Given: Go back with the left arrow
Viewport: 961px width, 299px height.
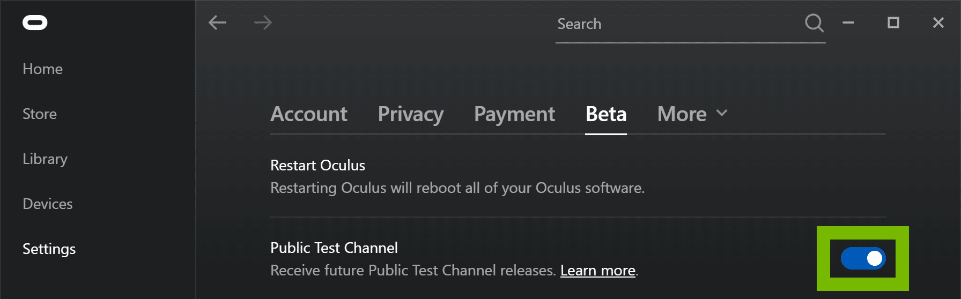Looking at the screenshot, I should pos(217,23).
